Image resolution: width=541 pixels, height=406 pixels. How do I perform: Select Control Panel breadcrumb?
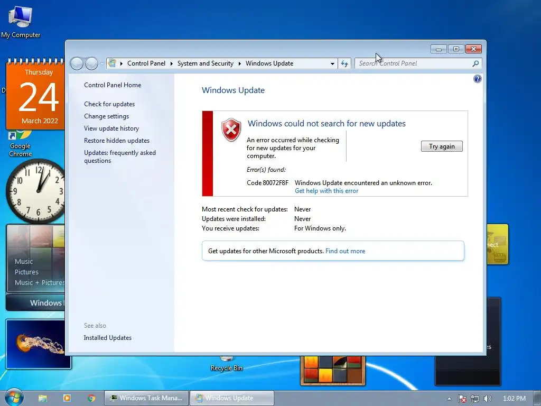[146, 63]
